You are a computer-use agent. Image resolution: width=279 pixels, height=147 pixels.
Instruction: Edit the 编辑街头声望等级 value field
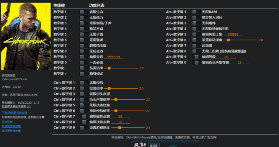click(x=240, y=63)
